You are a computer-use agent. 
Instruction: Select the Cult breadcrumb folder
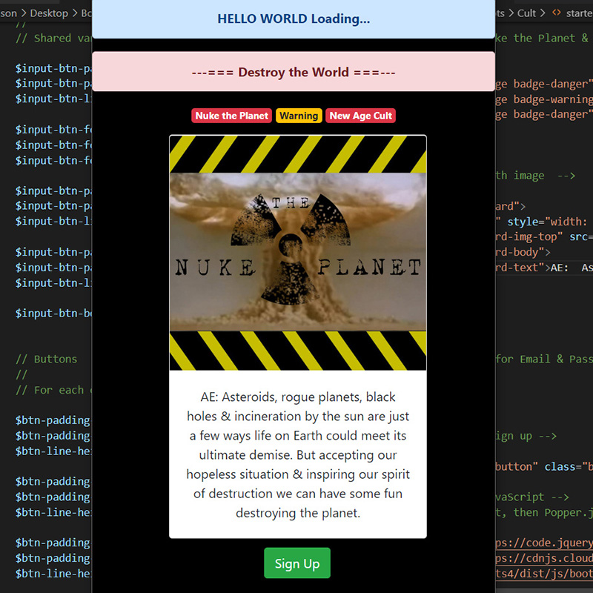[x=526, y=13]
